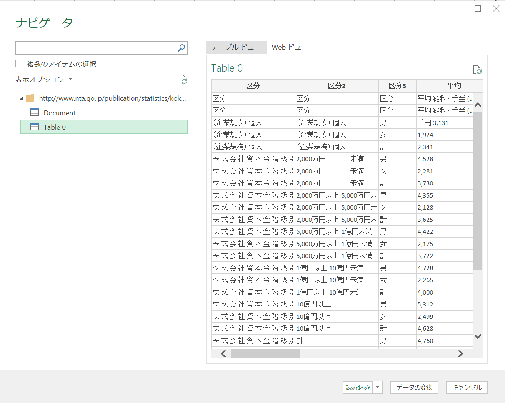This screenshot has height=403, width=505.
Task: Click the preview horizontal scroll right arrow
Action: [x=460, y=353]
